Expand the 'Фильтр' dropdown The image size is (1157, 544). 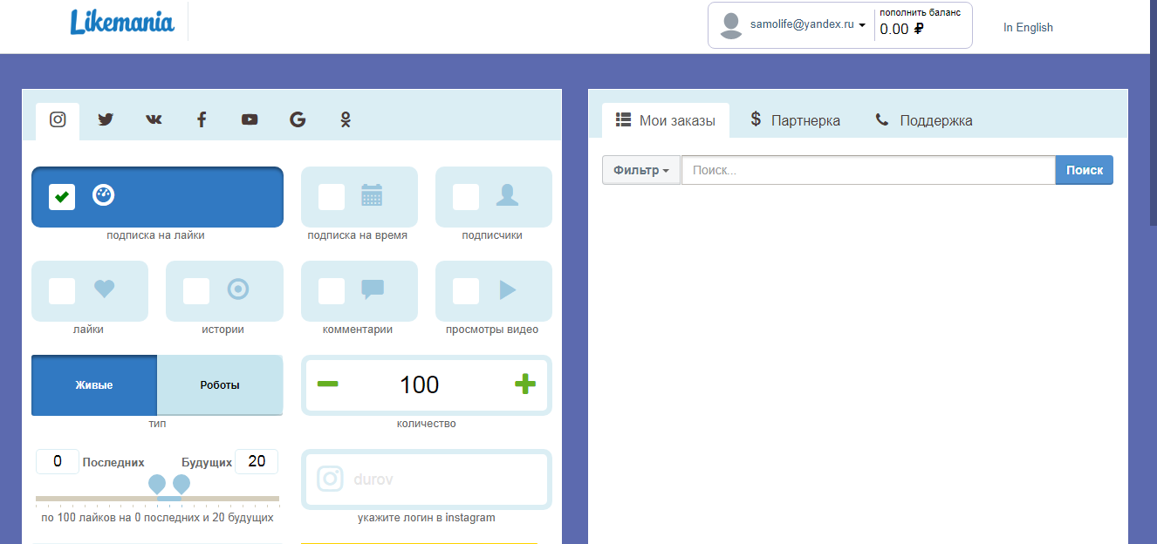[x=641, y=170]
